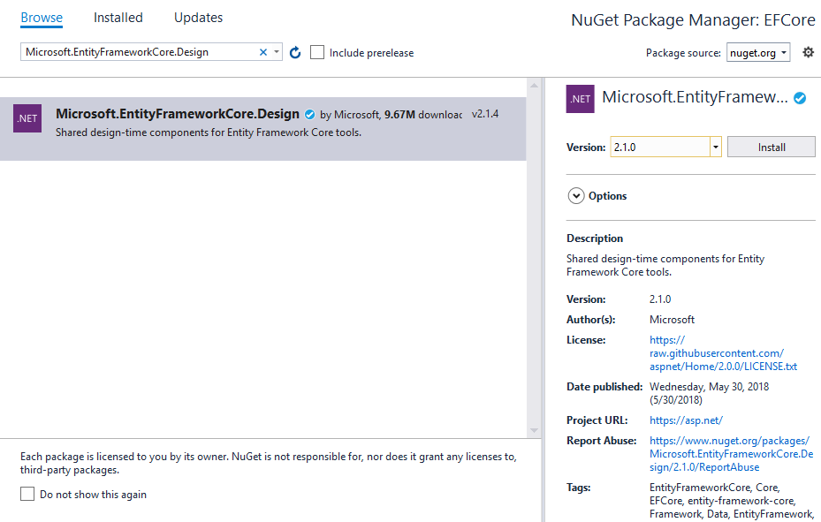
Task: Refresh the package search results
Action: pyautogui.click(x=295, y=52)
